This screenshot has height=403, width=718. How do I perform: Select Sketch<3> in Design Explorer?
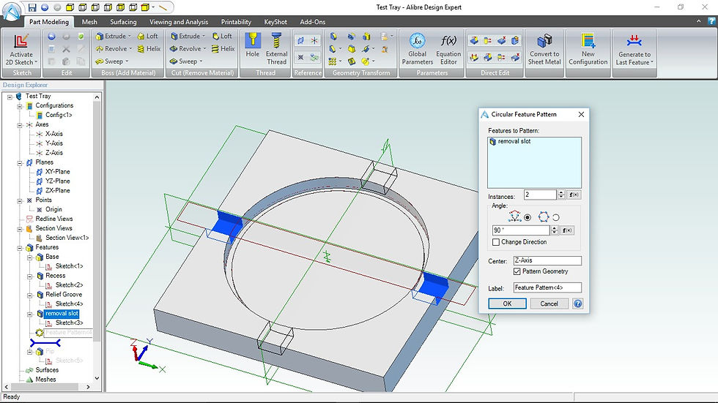(x=69, y=323)
